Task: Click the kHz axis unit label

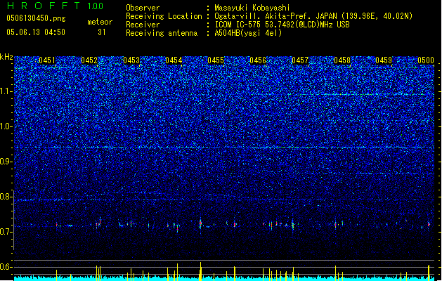Action: 6,57
